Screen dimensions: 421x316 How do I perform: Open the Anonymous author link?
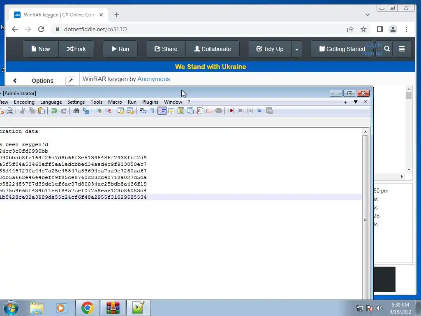154,79
